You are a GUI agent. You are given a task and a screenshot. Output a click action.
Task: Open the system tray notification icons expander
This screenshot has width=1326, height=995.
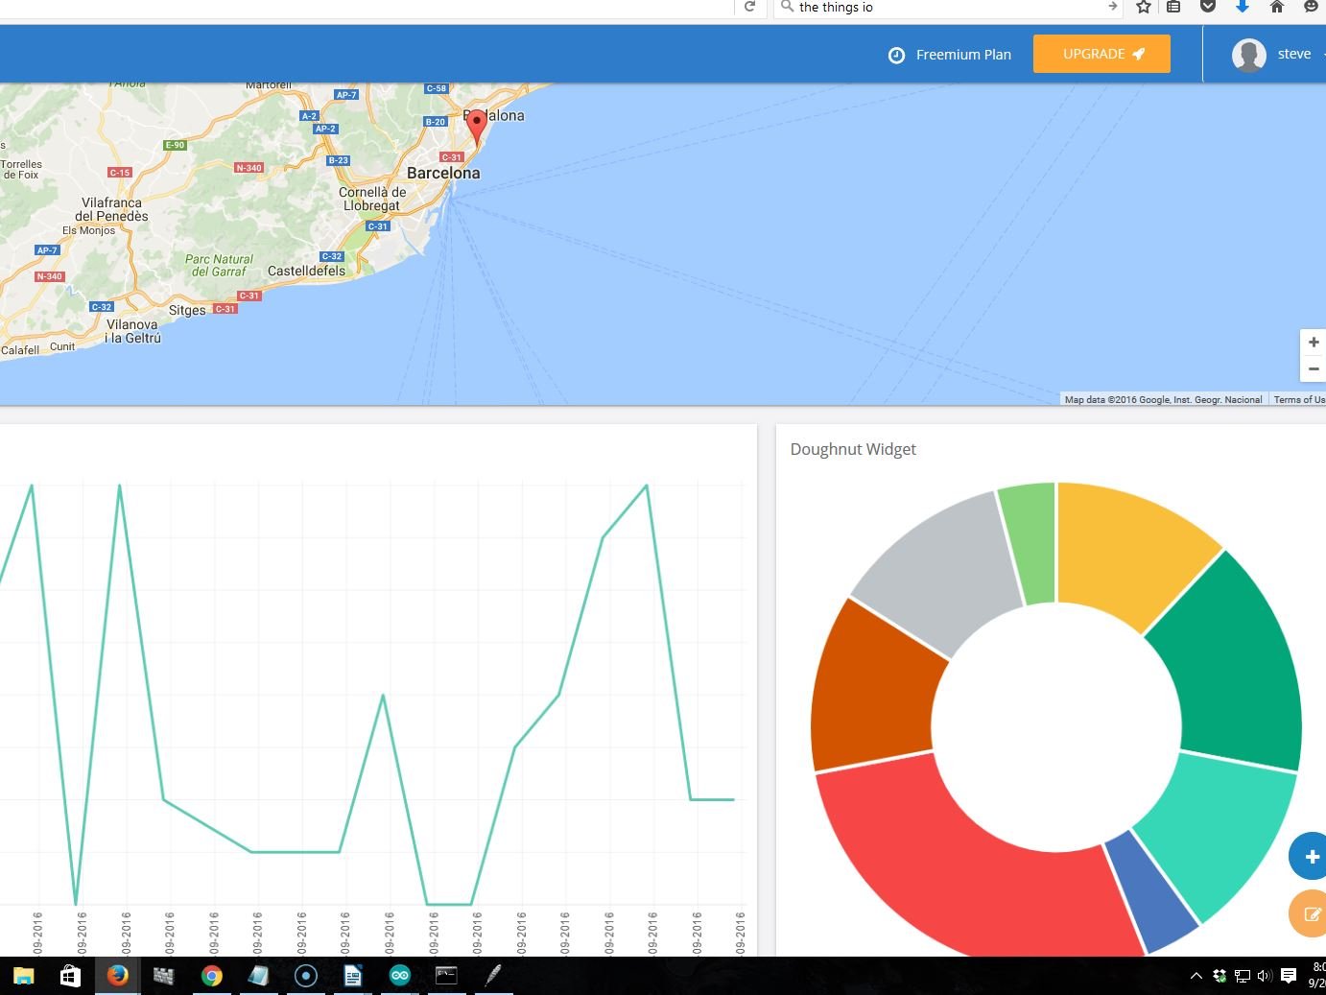(x=1196, y=975)
